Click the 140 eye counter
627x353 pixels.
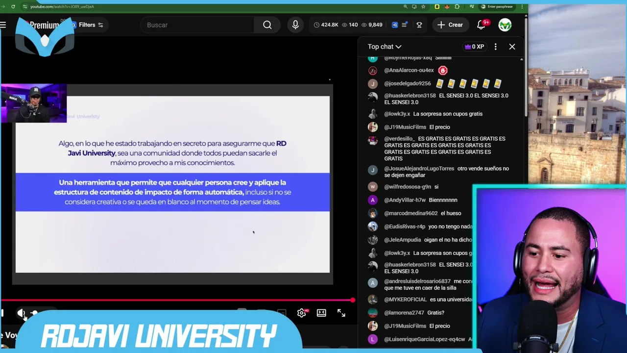[350, 25]
